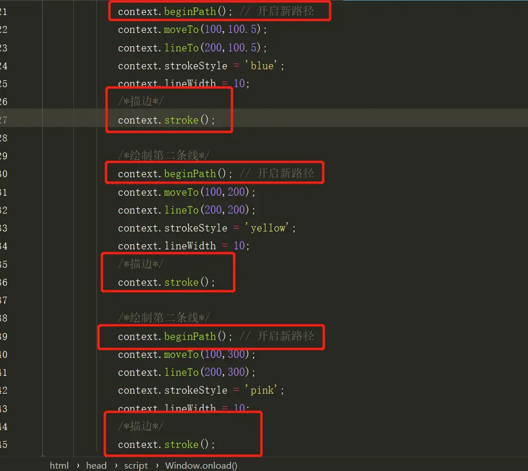
Task: Jump to head in the breadcrumb bar
Action: tap(96, 466)
